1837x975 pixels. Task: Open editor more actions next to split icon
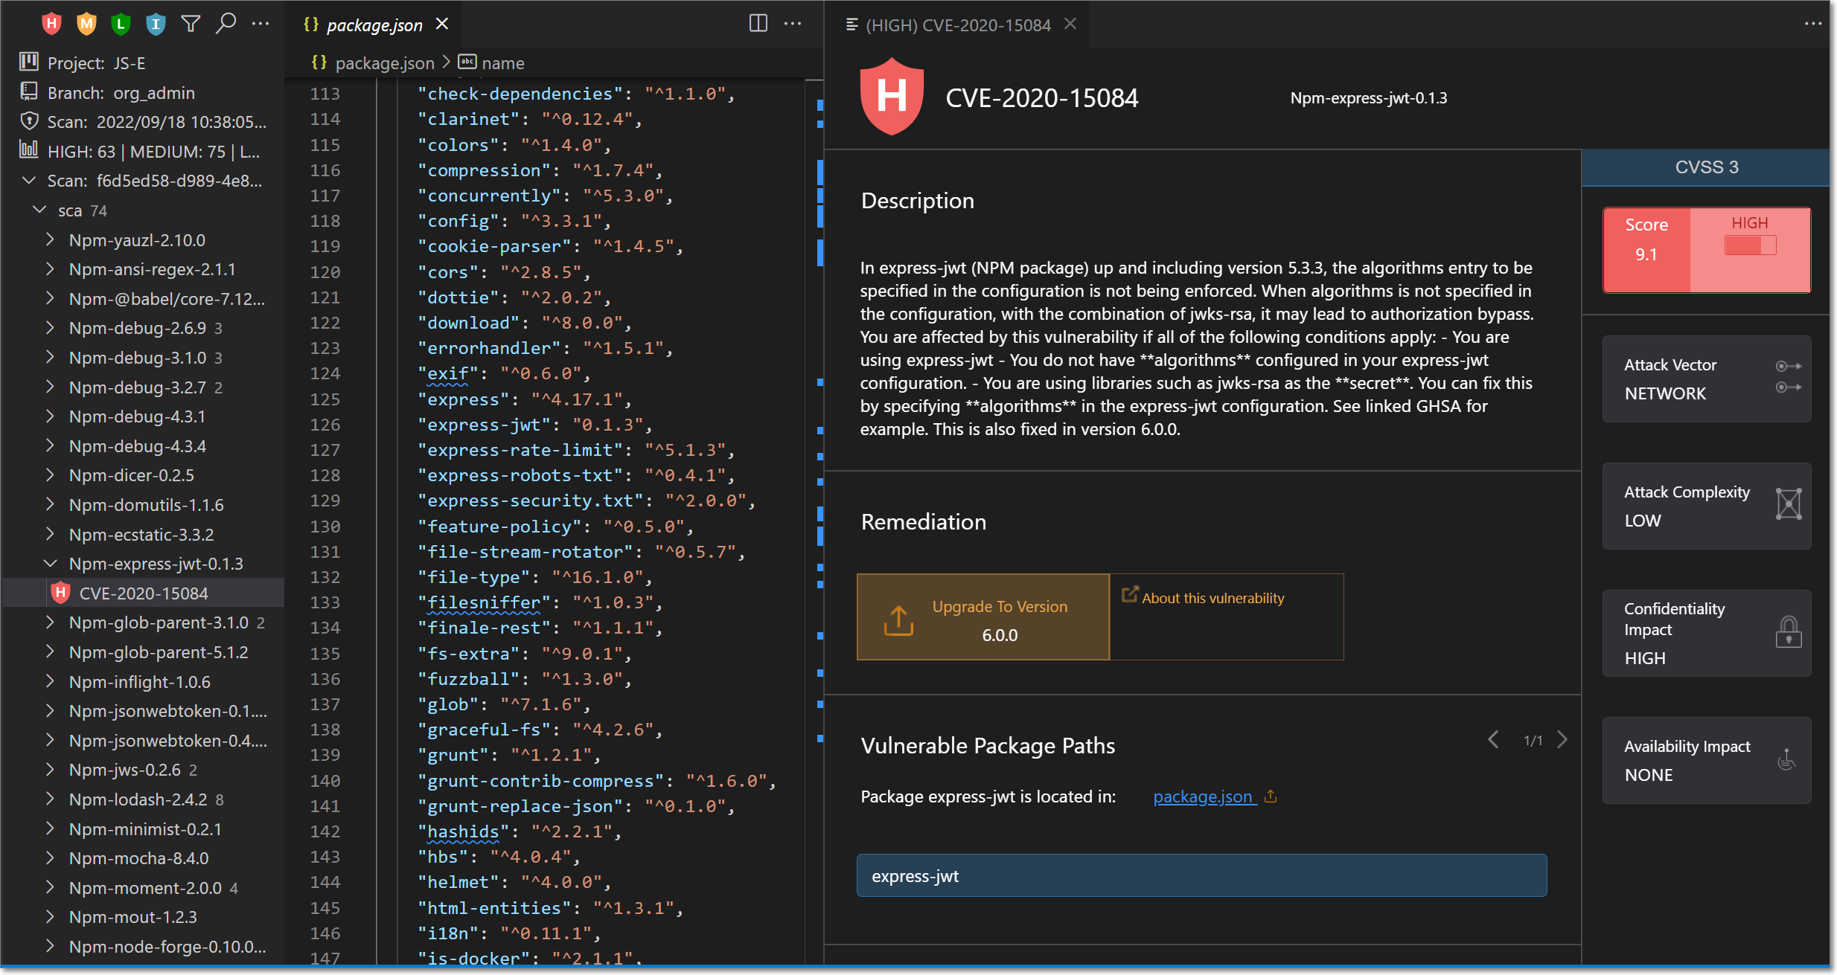(793, 24)
